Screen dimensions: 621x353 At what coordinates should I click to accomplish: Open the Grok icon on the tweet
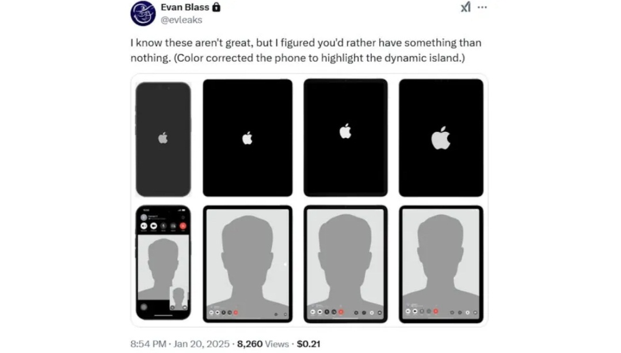pos(466,7)
